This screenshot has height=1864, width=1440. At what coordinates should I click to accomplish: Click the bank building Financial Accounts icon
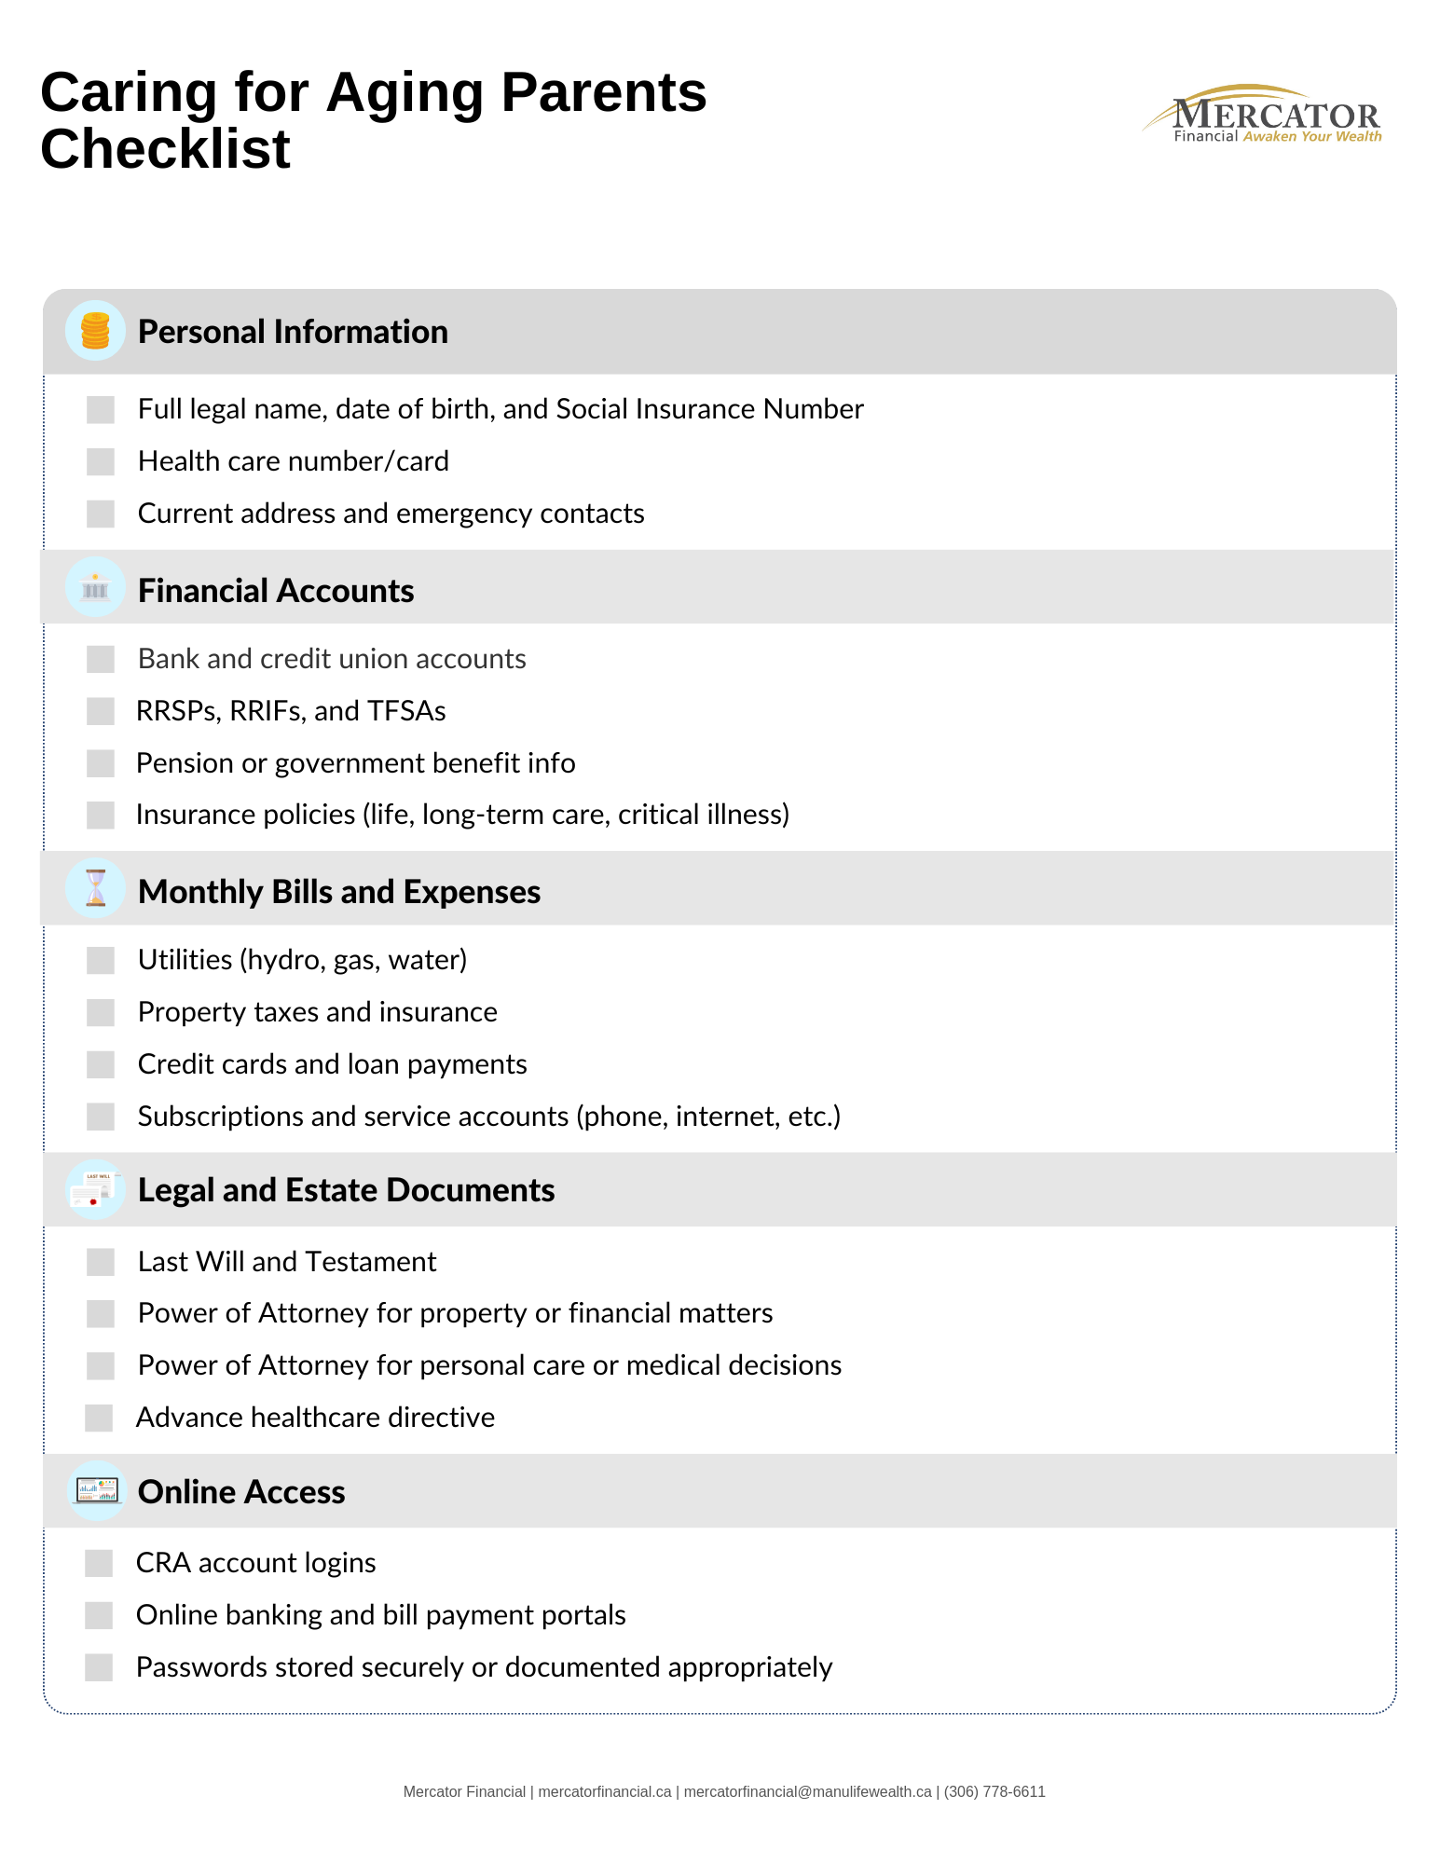(x=95, y=587)
